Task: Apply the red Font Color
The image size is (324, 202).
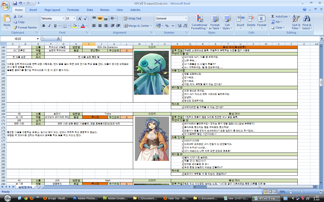Action: pyautogui.click(x=83, y=26)
